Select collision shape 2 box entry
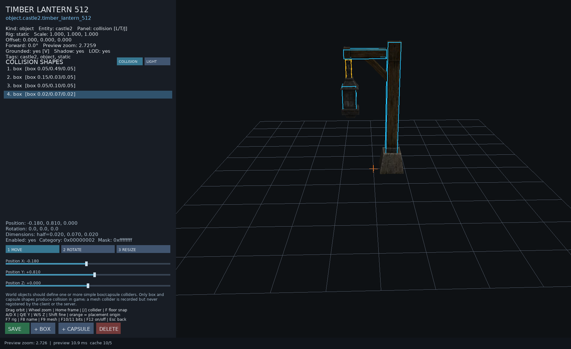 pyautogui.click(x=88, y=77)
